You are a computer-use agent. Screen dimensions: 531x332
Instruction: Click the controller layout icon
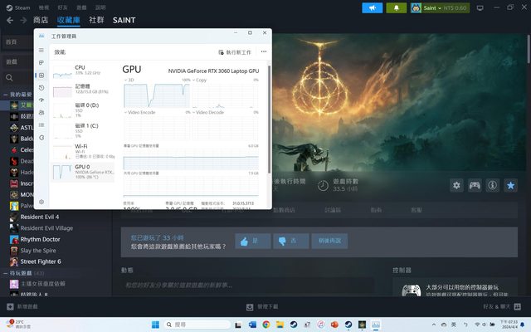[x=475, y=185]
